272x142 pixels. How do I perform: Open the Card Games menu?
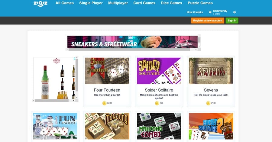point(144,3)
